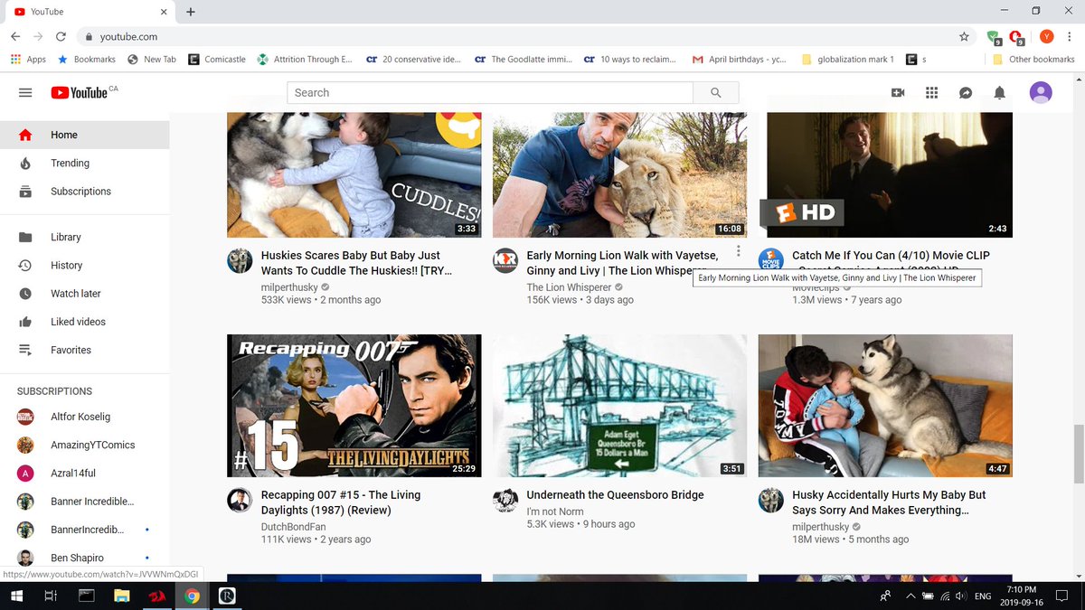The width and height of the screenshot is (1085, 610).
Task: Open the Apps bookmarks shortcut
Action: click(28, 60)
